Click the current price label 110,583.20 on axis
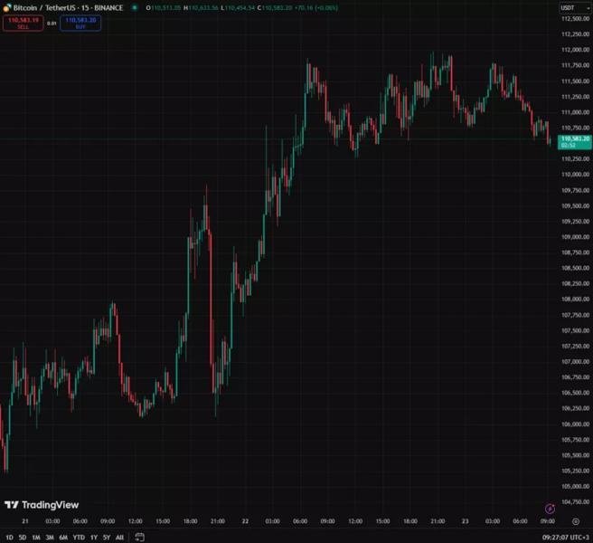Screen dimensions: 593x543 tap(575, 138)
